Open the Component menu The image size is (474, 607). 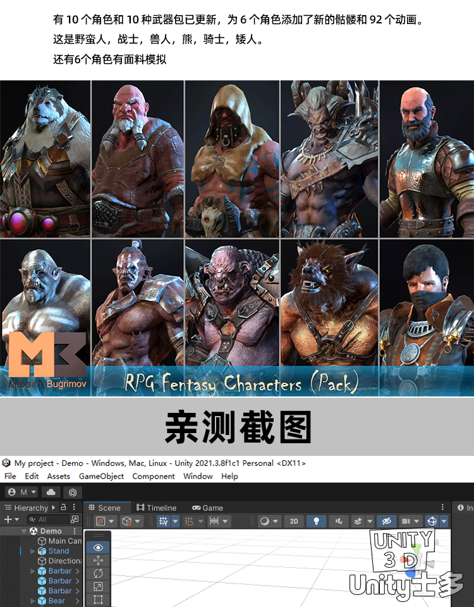[154, 476]
